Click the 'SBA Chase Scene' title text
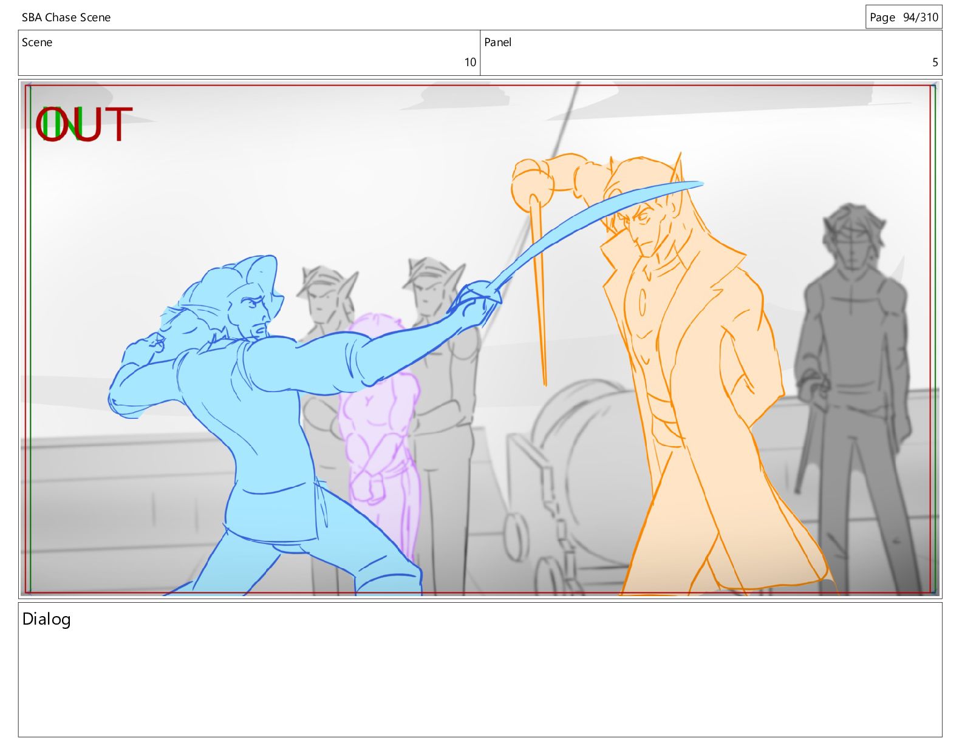 click(66, 18)
